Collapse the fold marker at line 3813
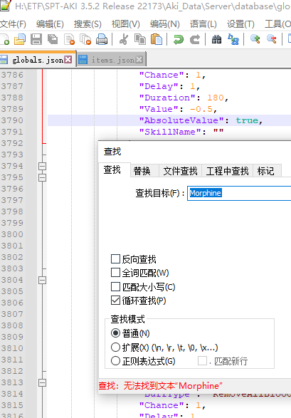Screen dimensions: 291x418 [42, 383]
